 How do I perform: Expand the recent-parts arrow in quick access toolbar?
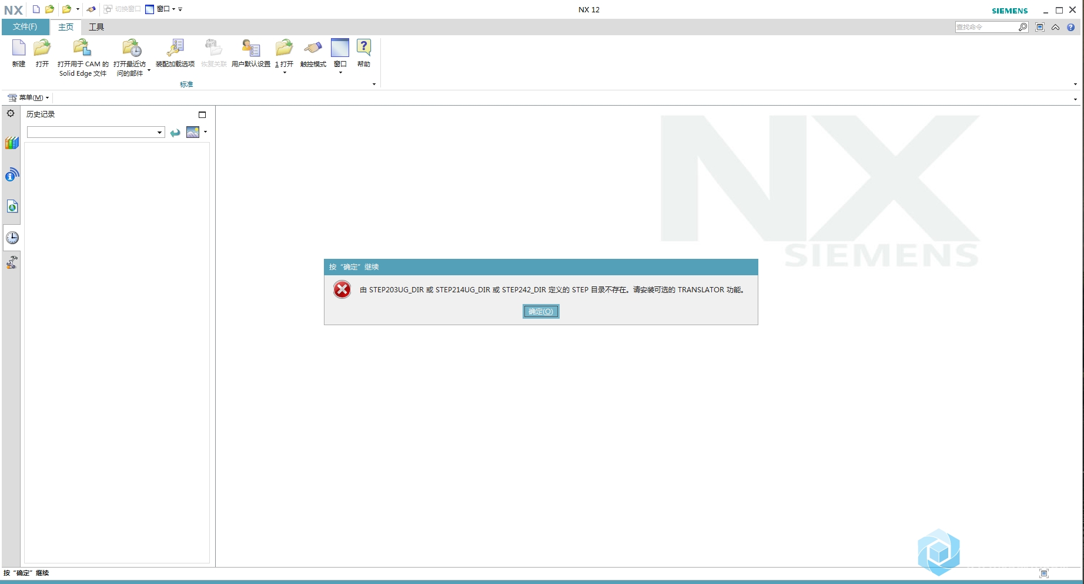tap(78, 9)
